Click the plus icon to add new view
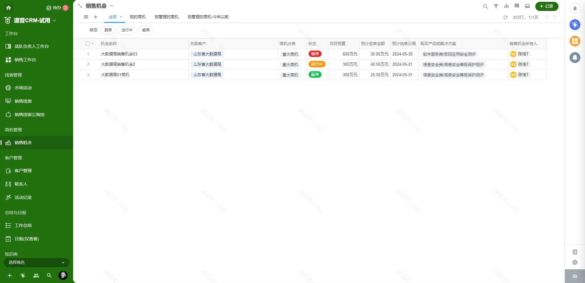Viewport: 585px width, 283px height. pos(95,17)
